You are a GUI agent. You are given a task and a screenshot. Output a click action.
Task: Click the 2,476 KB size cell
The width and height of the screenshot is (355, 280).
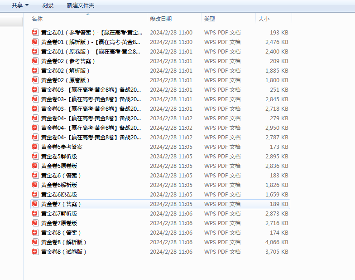[277, 42]
